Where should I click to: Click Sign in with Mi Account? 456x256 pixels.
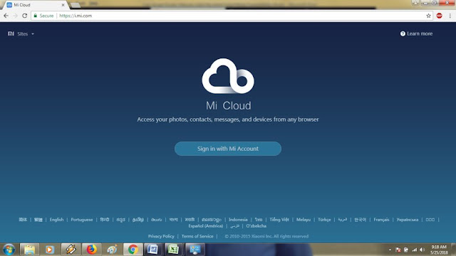228,149
